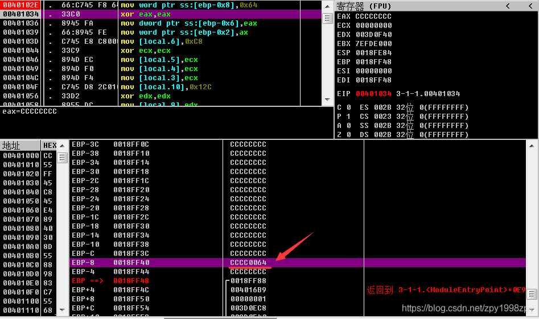Image resolution: width=539 pixels, height=319 pixels.
Task: Click the 返回到 3-1-1.<ModuleEntryPoint> comment
Action: click(446, 290)
